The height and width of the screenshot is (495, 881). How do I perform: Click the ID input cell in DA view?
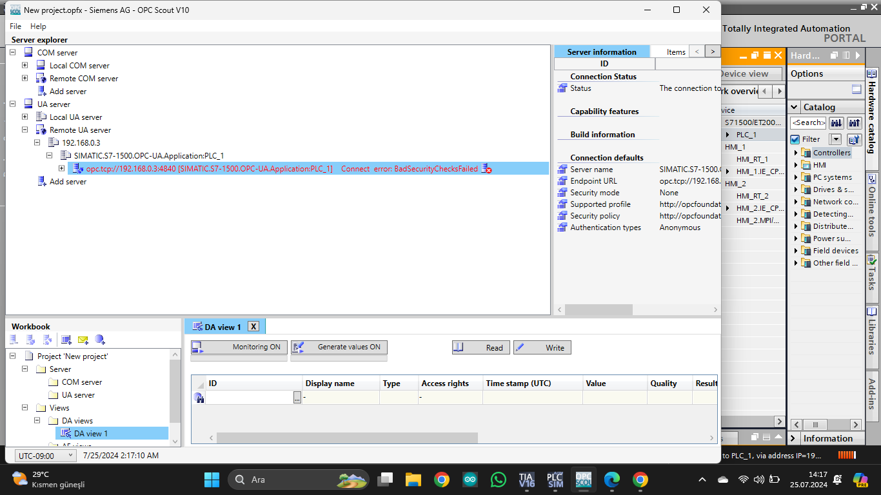(x=250, y=398)
